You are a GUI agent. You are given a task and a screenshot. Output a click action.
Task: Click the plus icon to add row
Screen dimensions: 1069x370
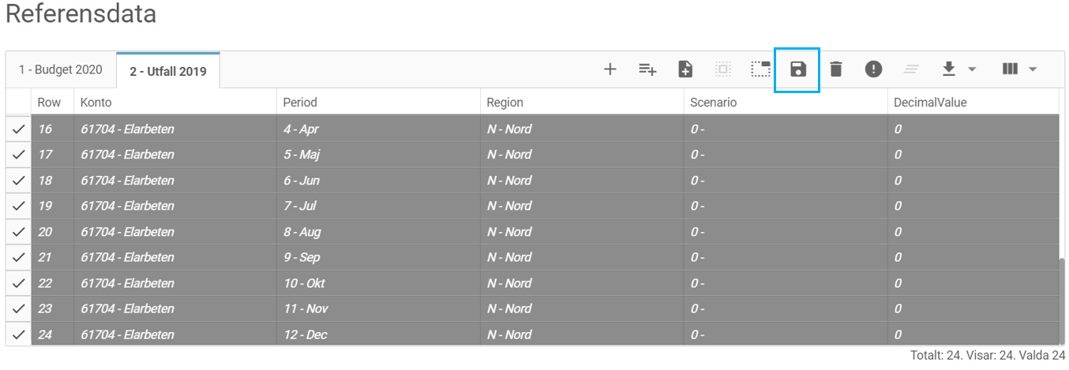(610, 69)
